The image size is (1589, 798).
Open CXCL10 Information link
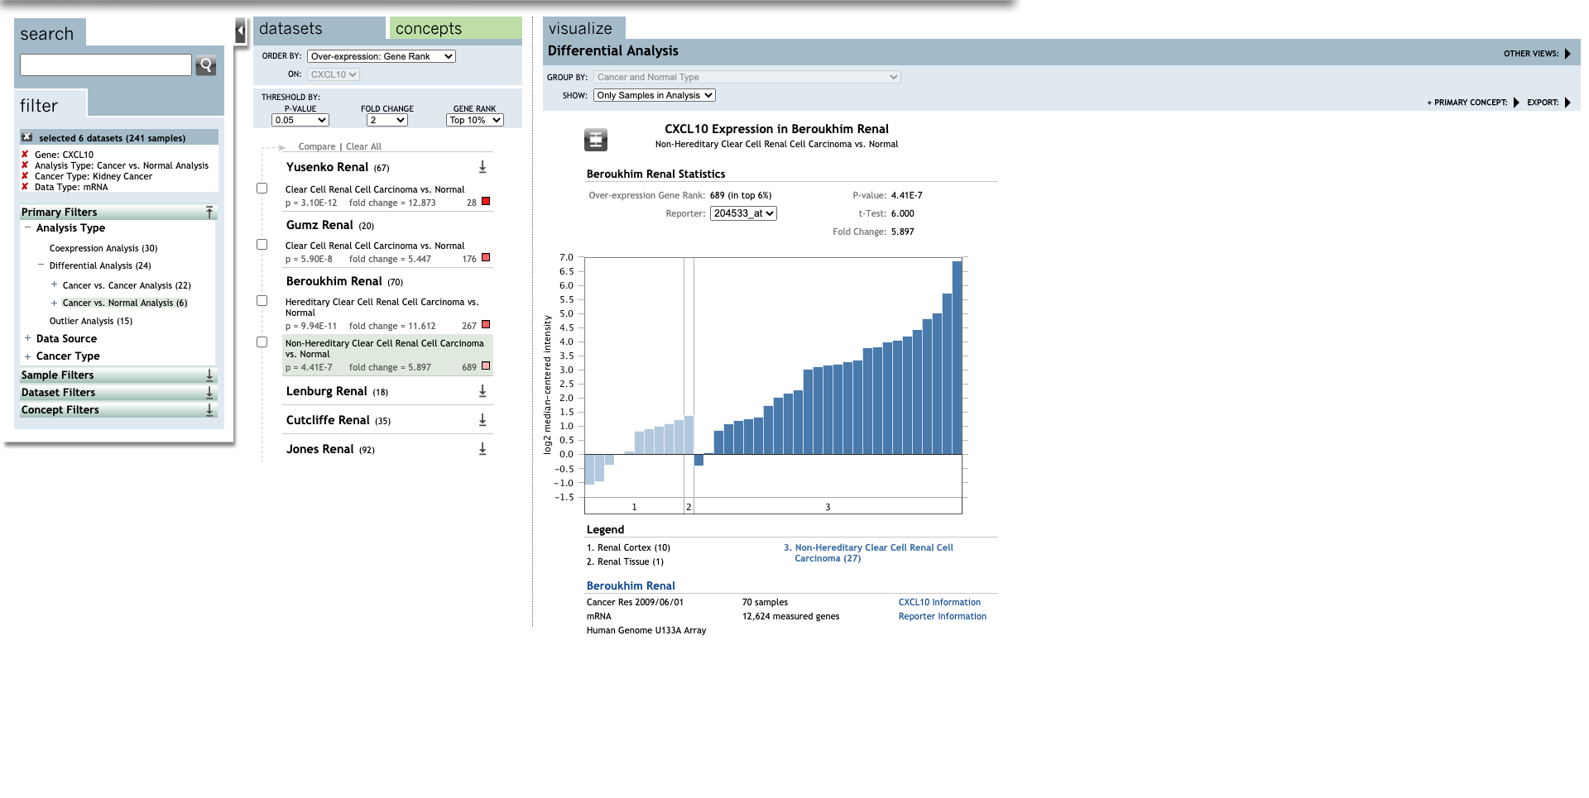939,602
